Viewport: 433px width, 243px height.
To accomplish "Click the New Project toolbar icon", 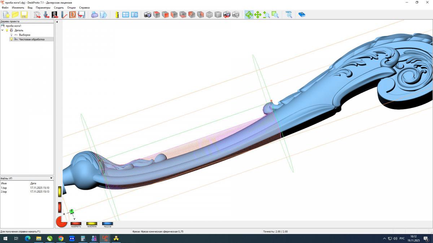I will pos(6,15).
